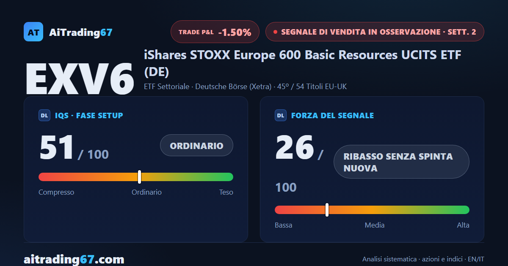The height and width of the screenshot is (266, 508).
Task: Click the Ribasso senza spinta nuova pill
Action: coord(401,162)
